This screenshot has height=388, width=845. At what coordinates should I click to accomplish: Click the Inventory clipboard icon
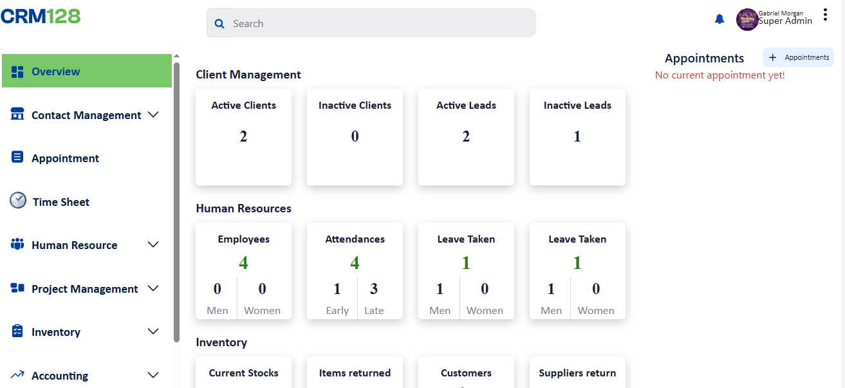(17, 331)
